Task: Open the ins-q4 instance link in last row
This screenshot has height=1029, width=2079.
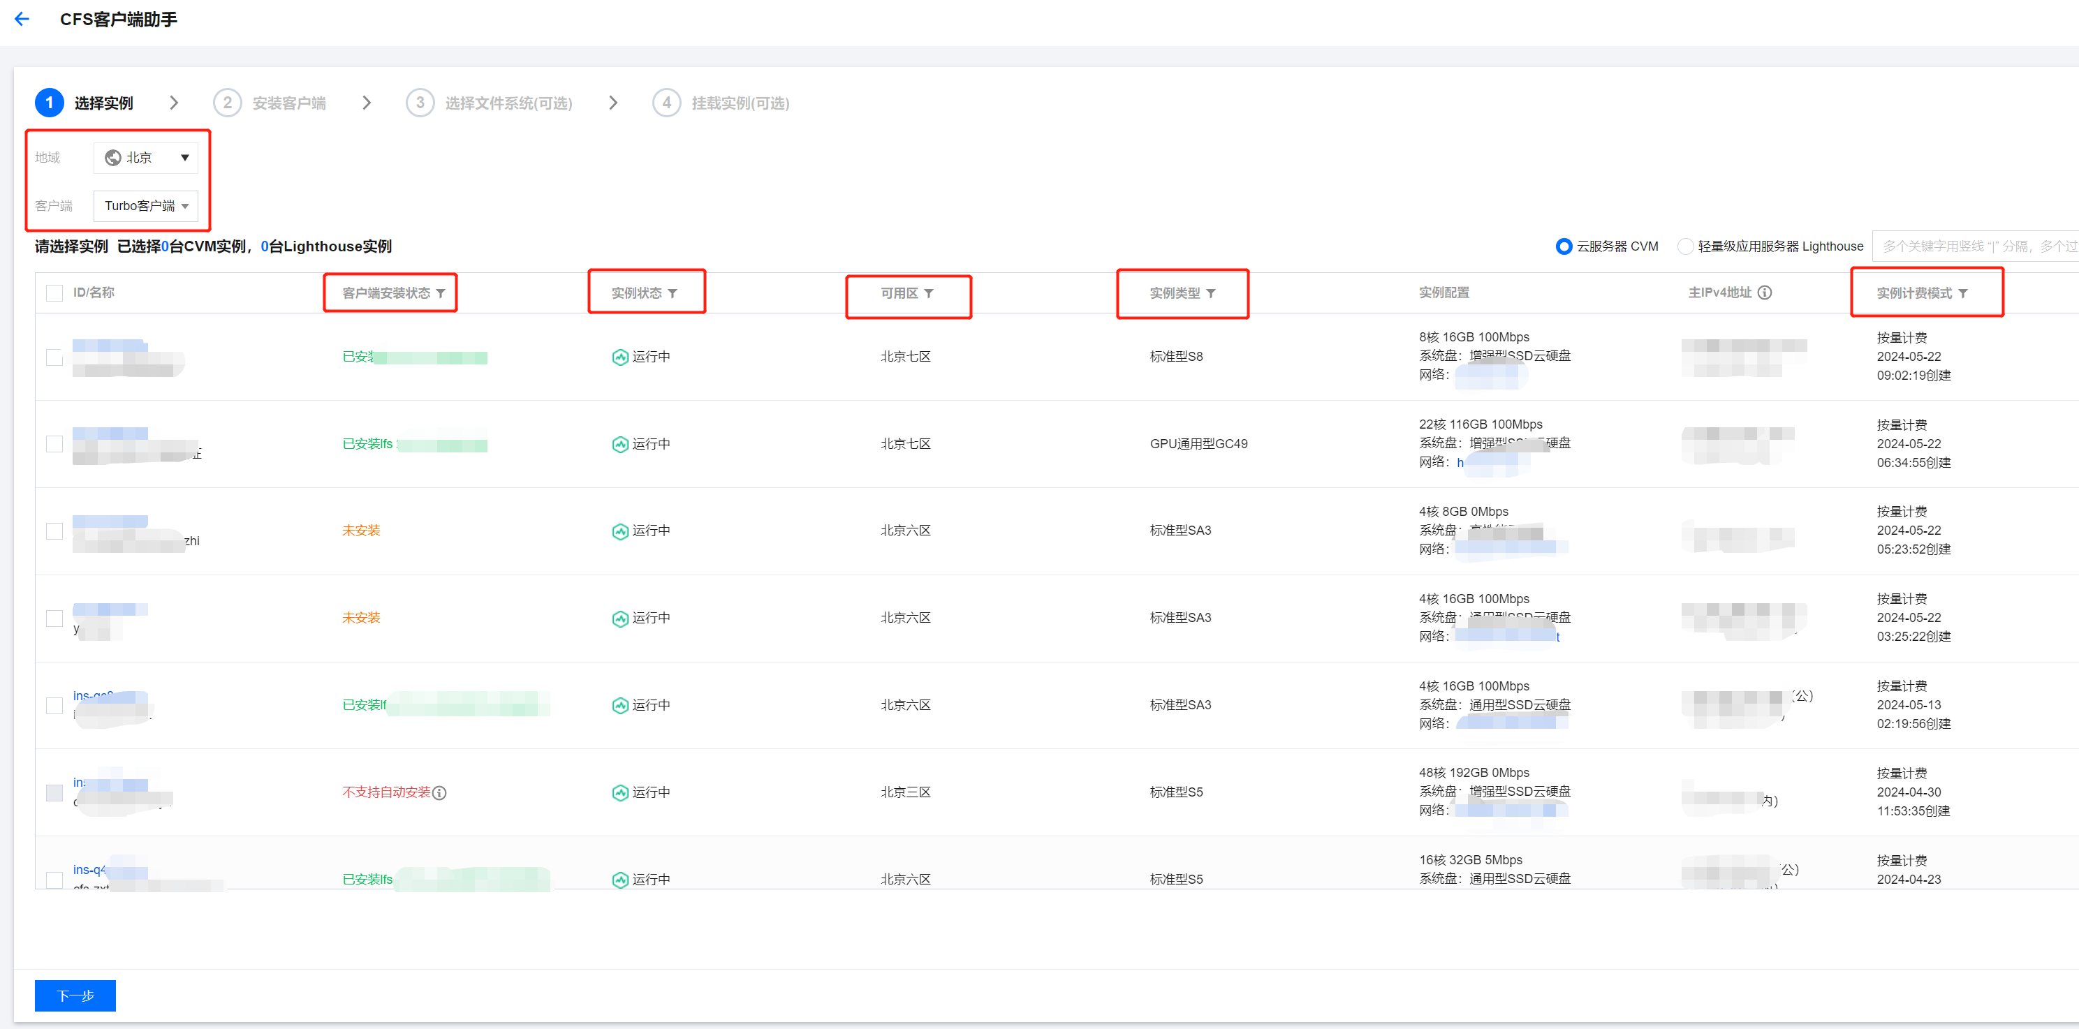Action: [x=89, y=869]
